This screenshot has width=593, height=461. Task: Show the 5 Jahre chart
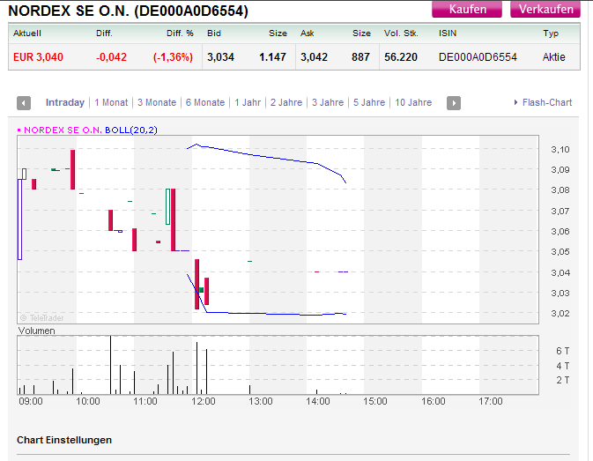click(x=369, y=102)
